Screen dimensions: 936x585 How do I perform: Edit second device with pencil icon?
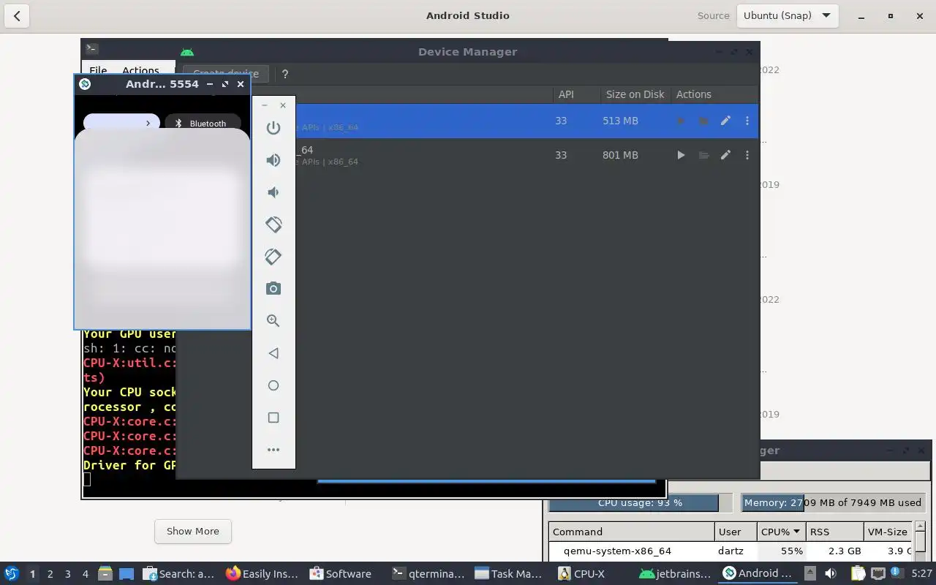(x=725, y=155)
